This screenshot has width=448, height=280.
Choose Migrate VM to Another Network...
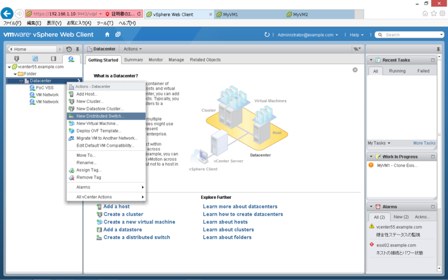[x=106, y=138]
